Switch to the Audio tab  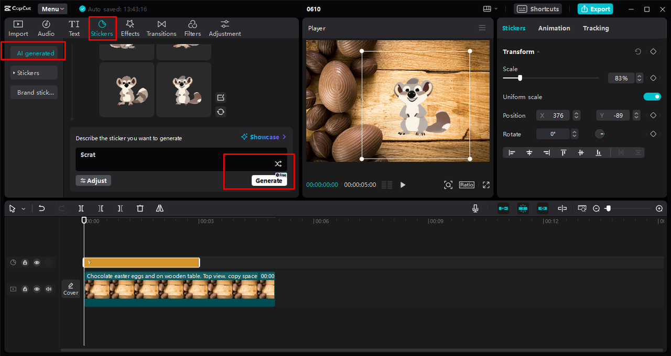(46, 28)
